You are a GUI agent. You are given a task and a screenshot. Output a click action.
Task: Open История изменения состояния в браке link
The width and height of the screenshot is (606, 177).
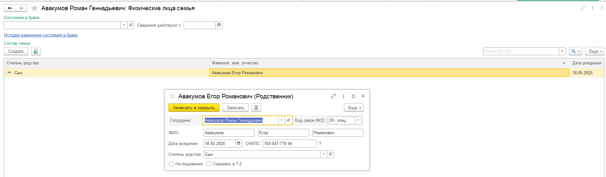[41, 35]
